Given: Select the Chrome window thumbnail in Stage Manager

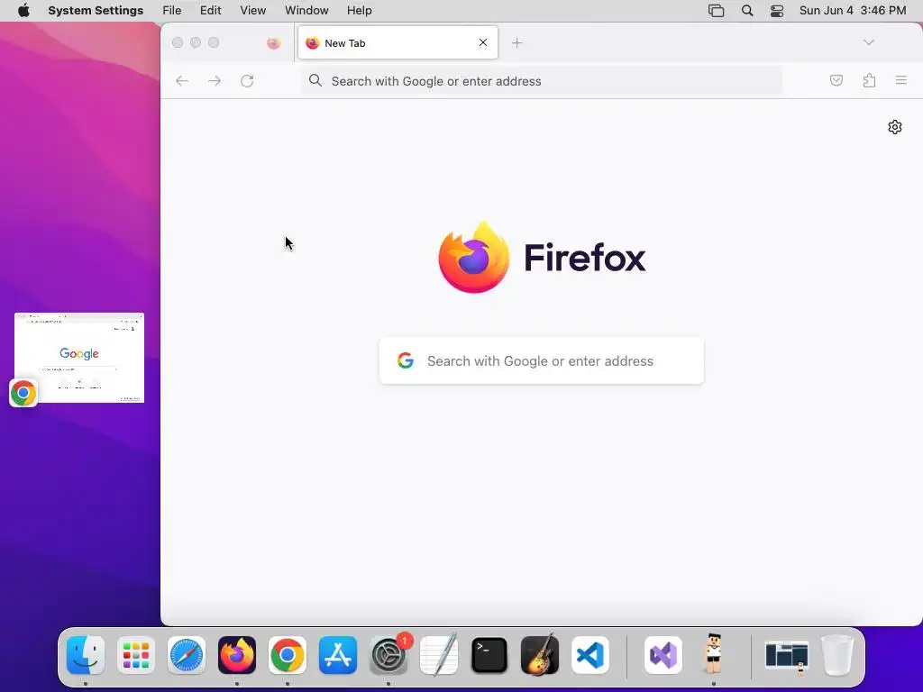Looking at the screenshot, I should [79, 358].
